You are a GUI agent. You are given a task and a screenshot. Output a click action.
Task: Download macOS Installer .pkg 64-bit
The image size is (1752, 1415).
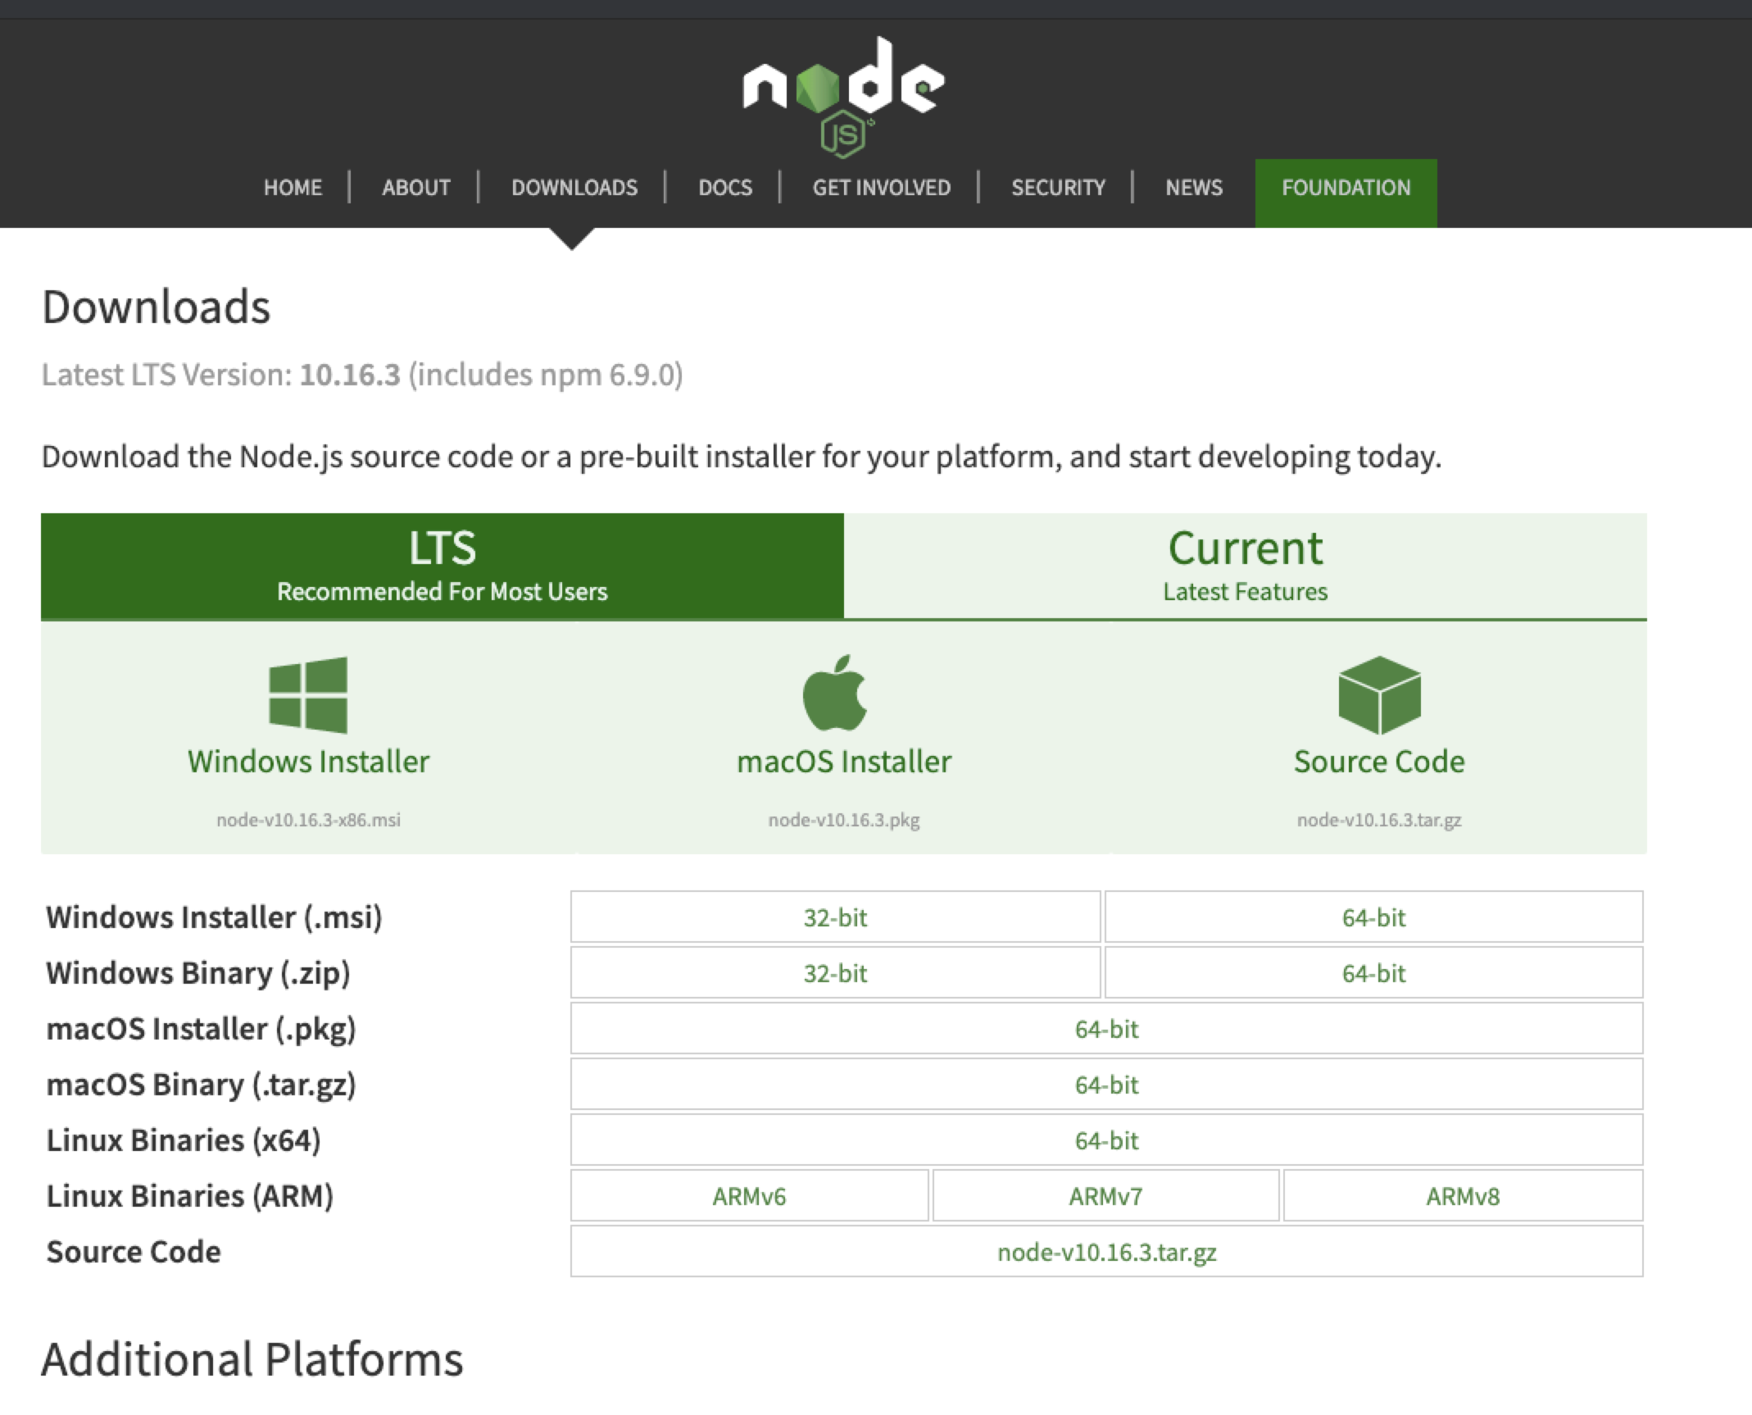point(1106,1029)
